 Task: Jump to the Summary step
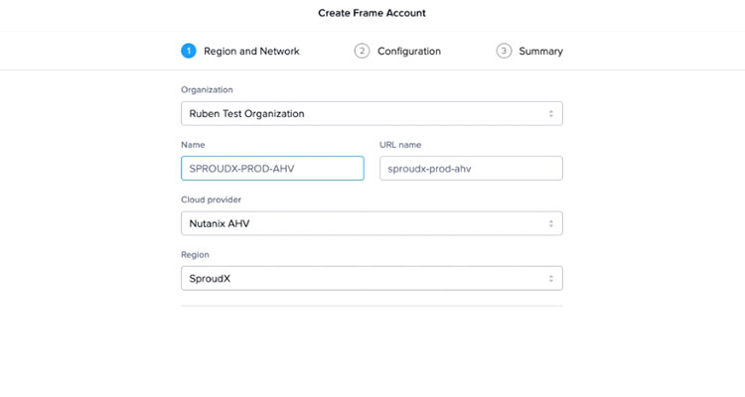(x=540, y=51)
